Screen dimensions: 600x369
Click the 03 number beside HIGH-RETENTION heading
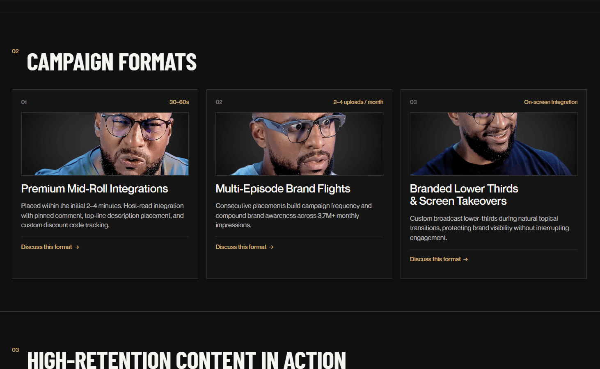[x=15, y=350]
